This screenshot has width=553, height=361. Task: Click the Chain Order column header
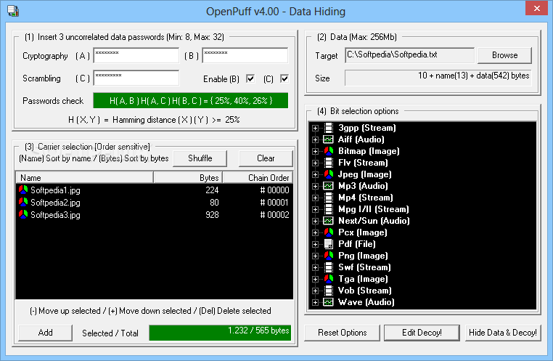tap(258, 177)
